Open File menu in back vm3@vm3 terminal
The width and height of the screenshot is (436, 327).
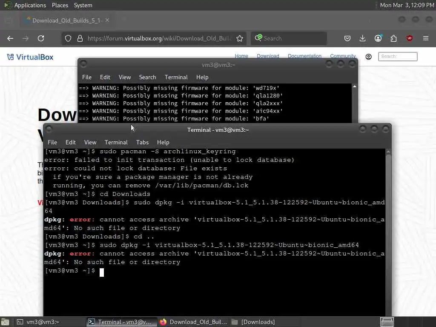point(87,77)
